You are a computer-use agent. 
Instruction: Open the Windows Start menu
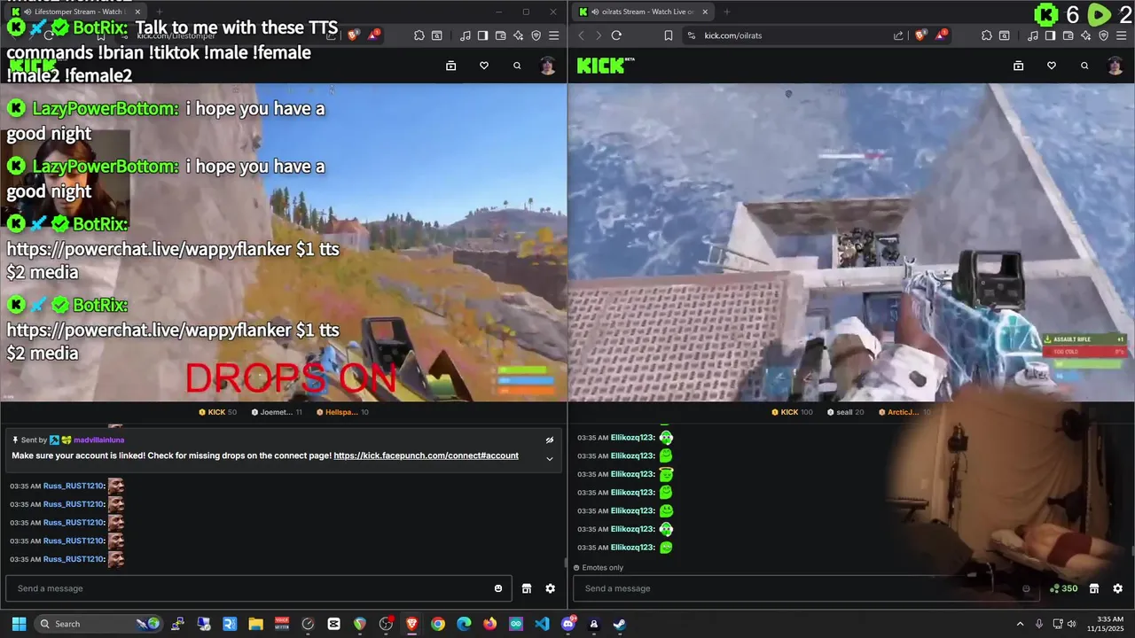(19, 624)
